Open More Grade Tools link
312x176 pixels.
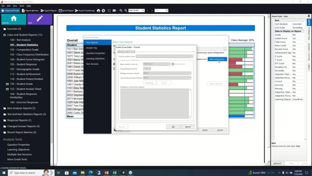pyautogui.click(x=17, y=159)
